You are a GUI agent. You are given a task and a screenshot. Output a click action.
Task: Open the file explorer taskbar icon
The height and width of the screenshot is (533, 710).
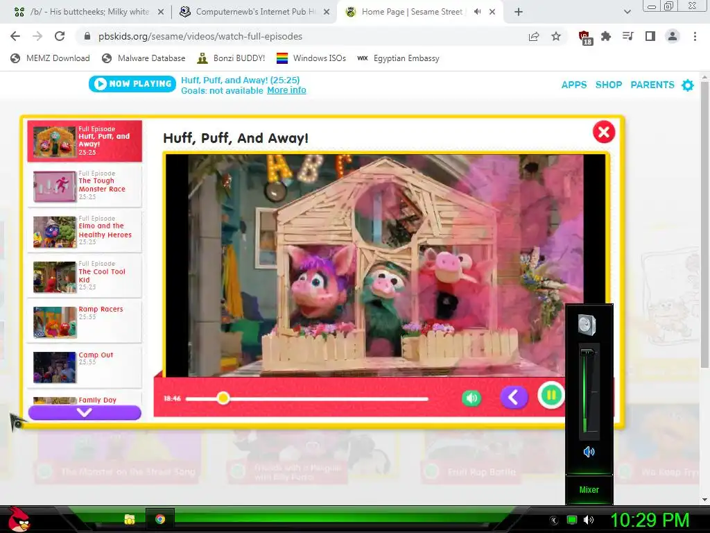[130, 519]
